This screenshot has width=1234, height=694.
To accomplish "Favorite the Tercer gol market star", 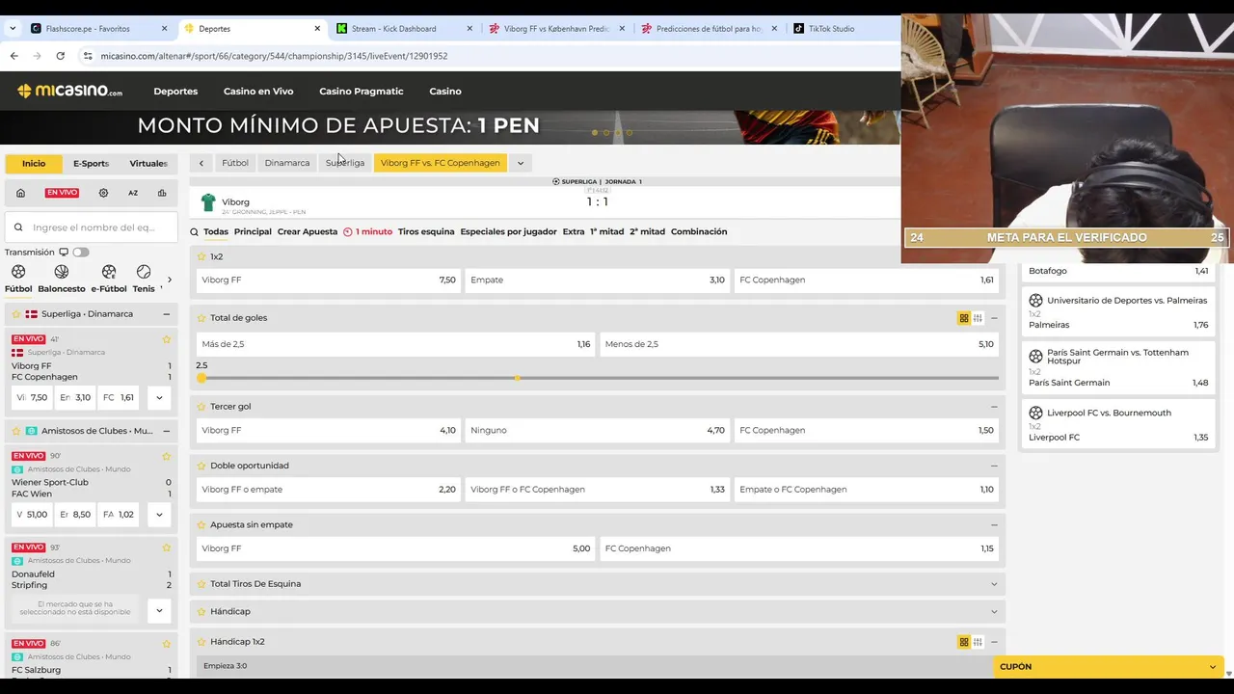I will (201, 406).
